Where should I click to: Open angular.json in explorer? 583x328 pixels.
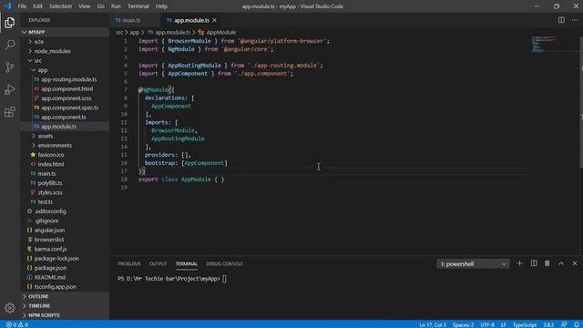point(49,231)
